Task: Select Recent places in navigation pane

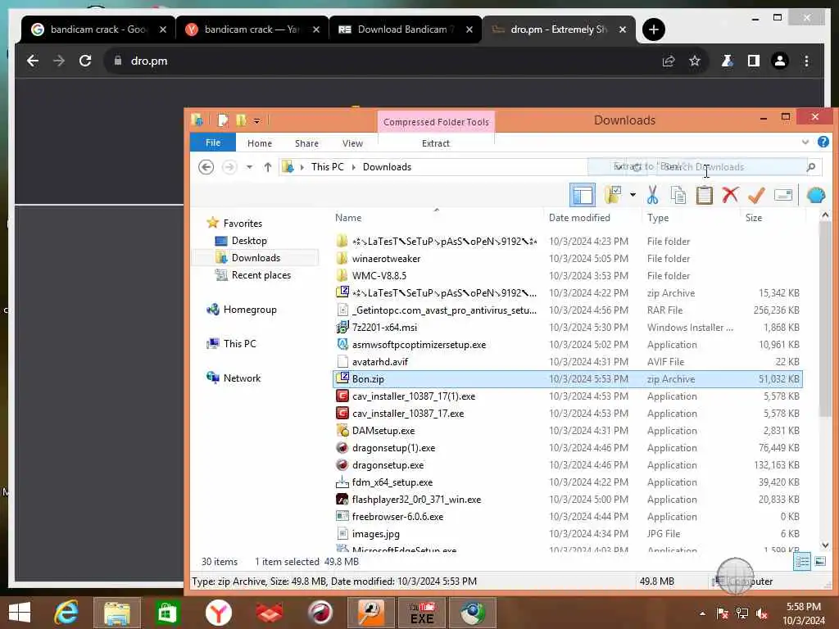Action: point(261,275)
